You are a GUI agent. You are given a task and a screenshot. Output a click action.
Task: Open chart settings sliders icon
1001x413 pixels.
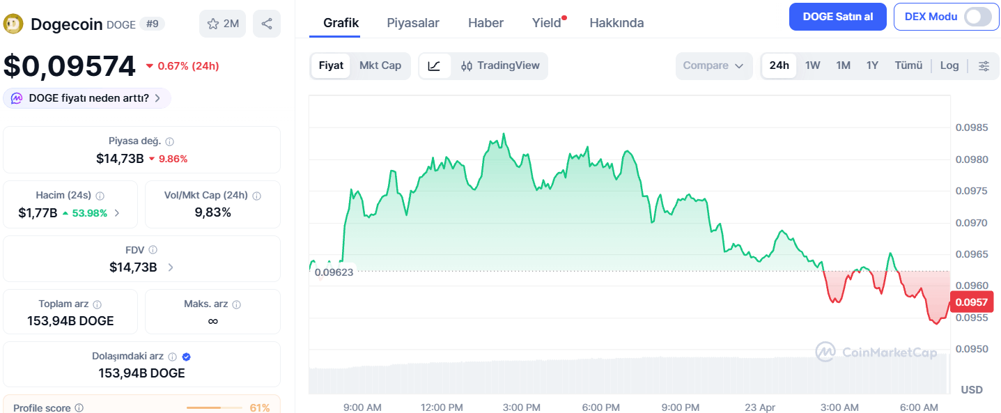tap(984, 65)
